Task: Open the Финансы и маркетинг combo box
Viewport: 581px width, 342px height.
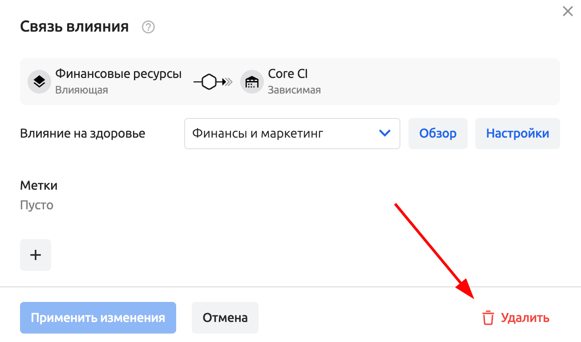Action: tap(285, 133)
